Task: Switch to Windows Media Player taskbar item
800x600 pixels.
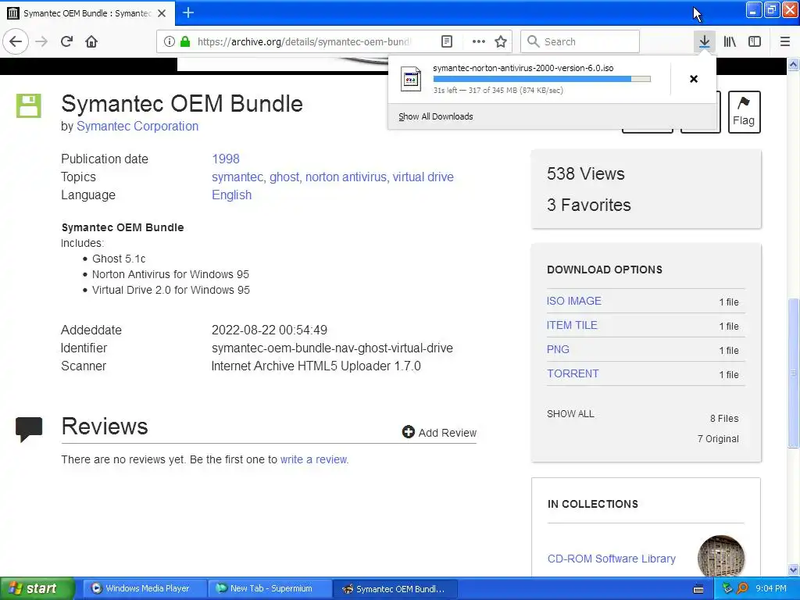Action: 145,588
